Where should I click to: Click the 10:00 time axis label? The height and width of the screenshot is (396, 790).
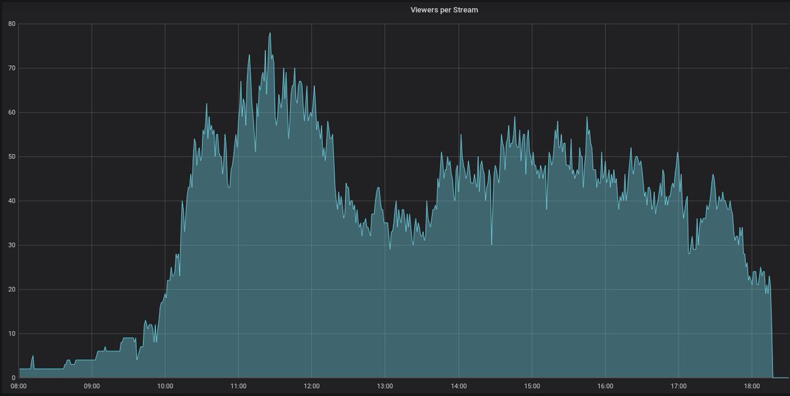click(165, 386)
